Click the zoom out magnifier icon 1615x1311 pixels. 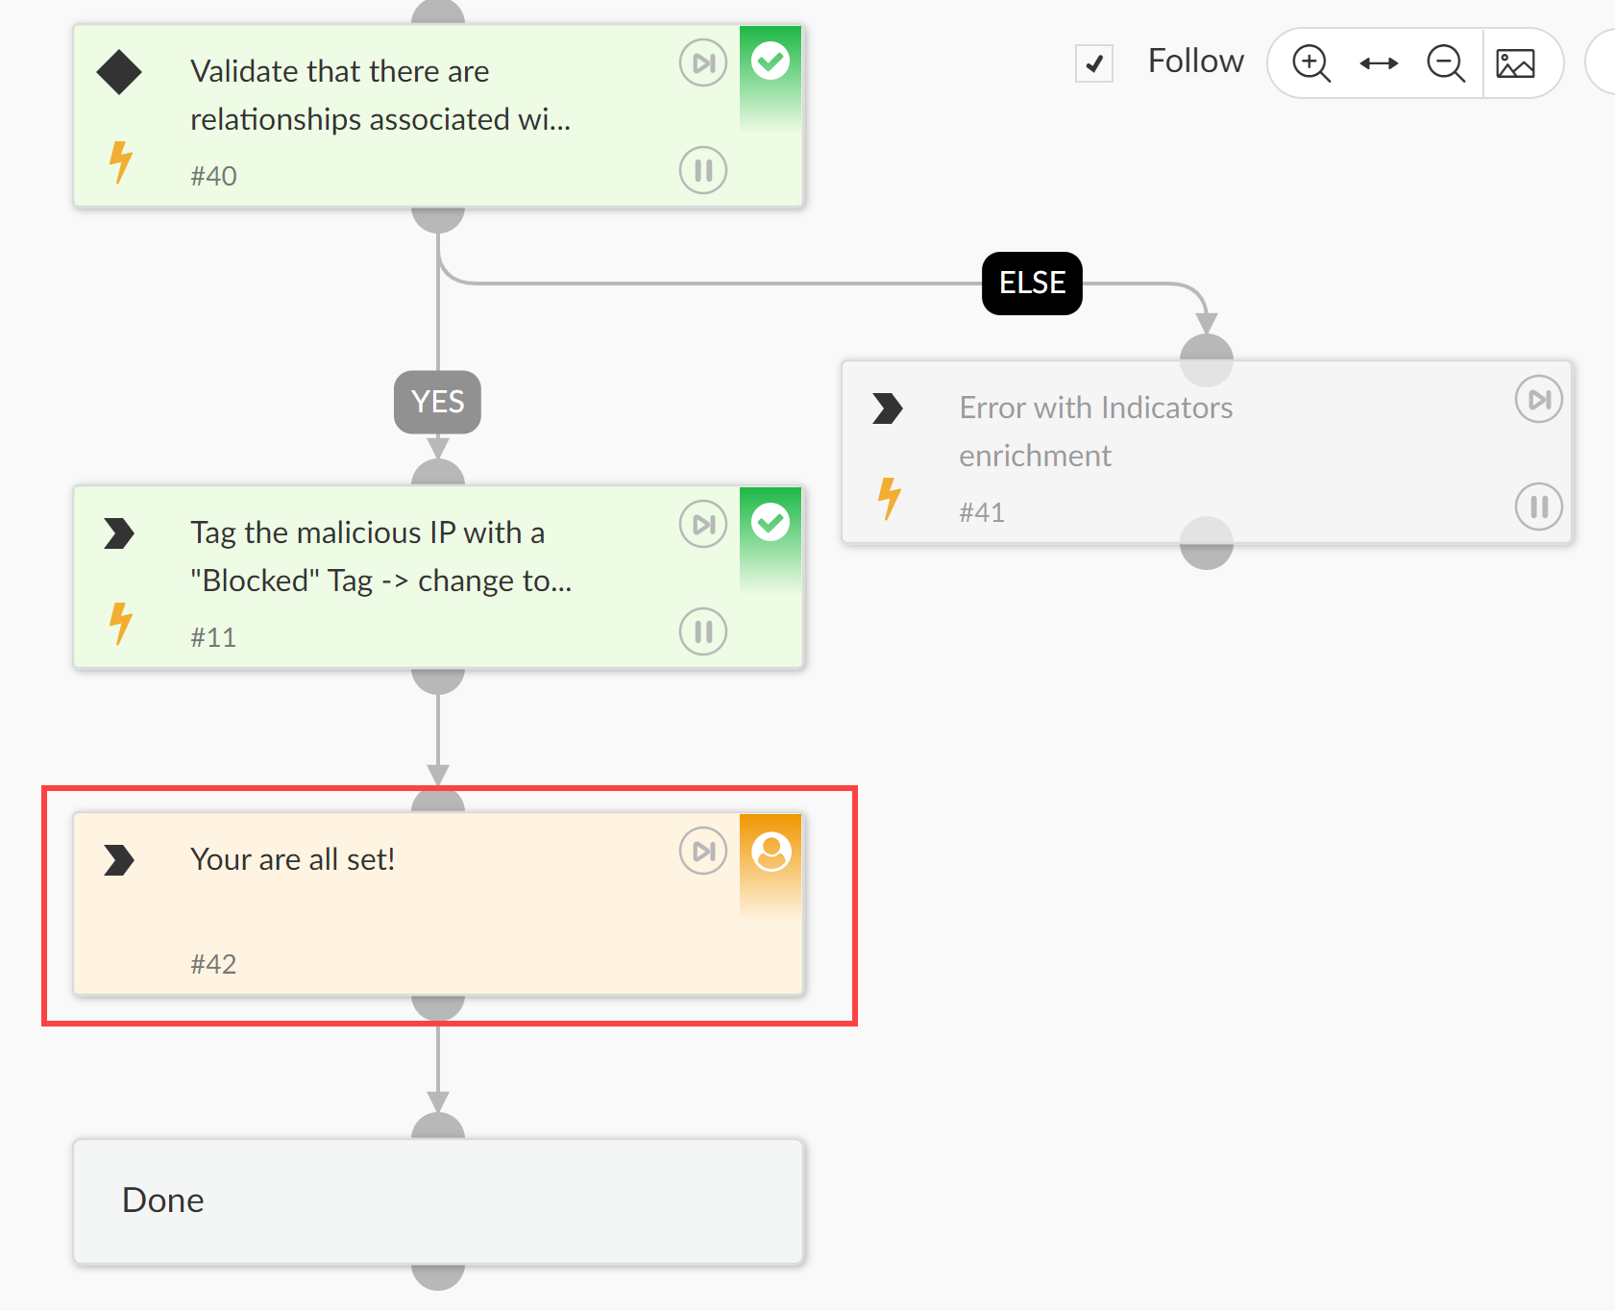(1445, 63)
